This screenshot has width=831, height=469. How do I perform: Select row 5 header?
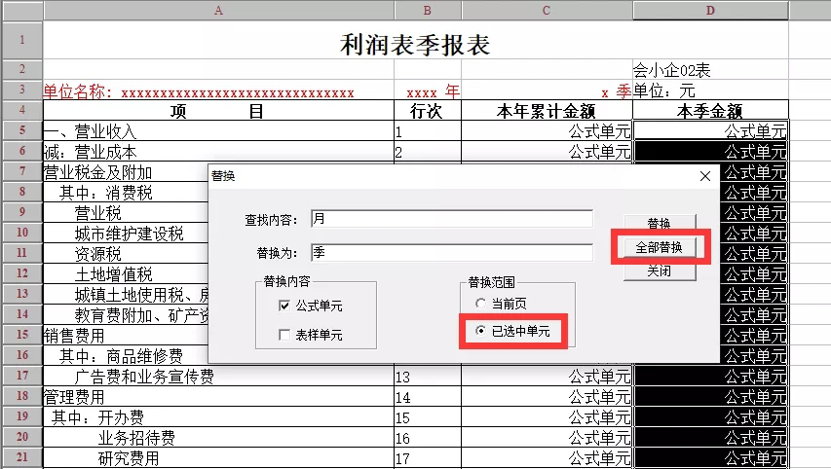pyautogui.click(x=21, y=130)
